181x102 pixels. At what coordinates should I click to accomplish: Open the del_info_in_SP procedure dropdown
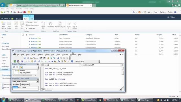pyautogui.click(x=121, y=65)
